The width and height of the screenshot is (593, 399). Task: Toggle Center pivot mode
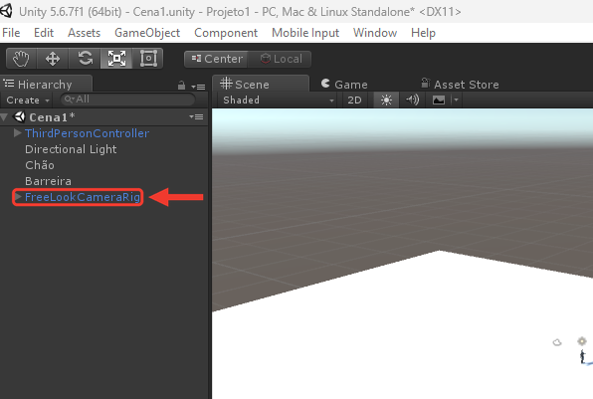pos(216,59)
